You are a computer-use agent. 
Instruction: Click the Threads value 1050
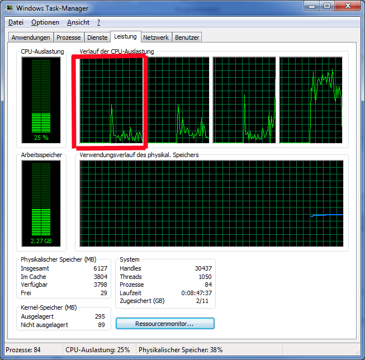pos(205,277)
